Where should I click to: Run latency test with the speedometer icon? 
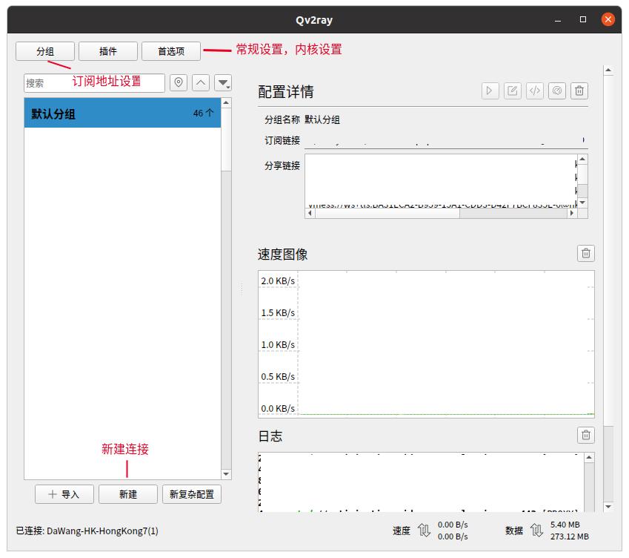pyautogui.click(x=556, y=91)
